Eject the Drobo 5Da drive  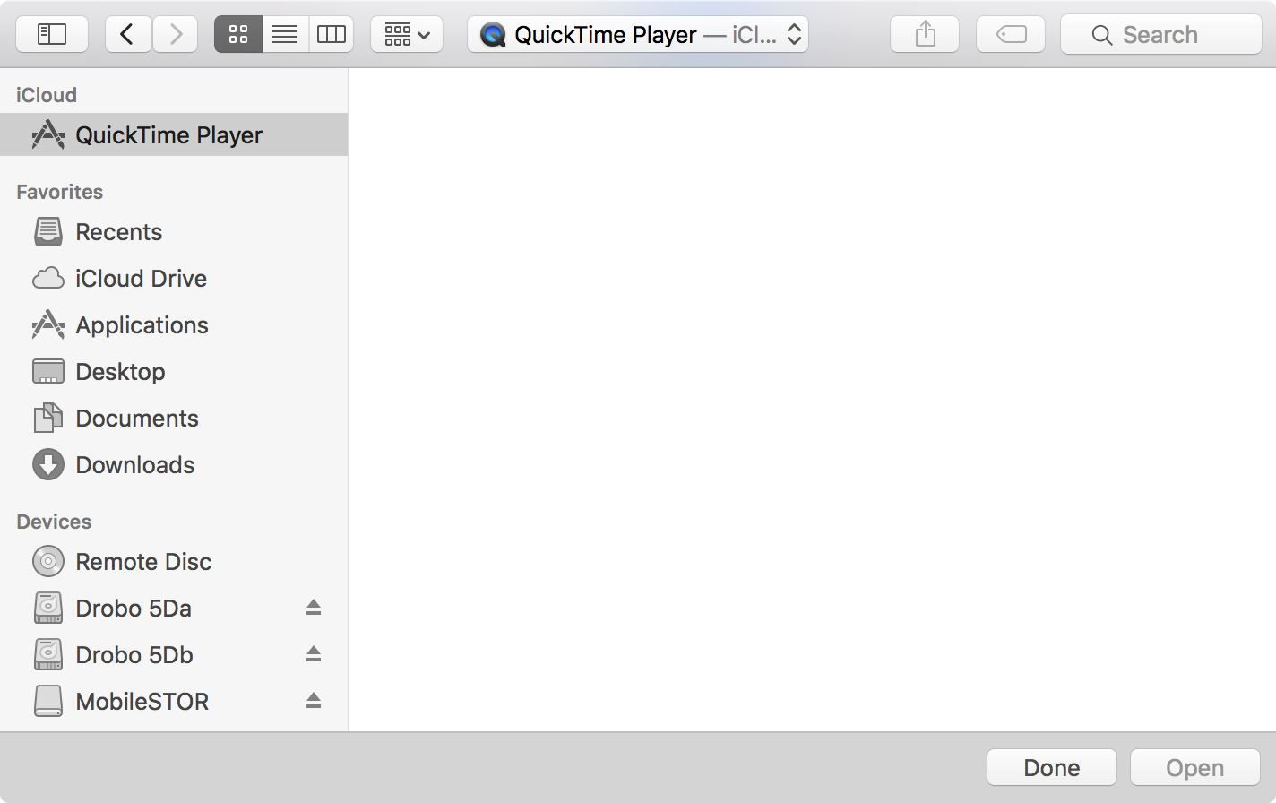tap(313, 608)
